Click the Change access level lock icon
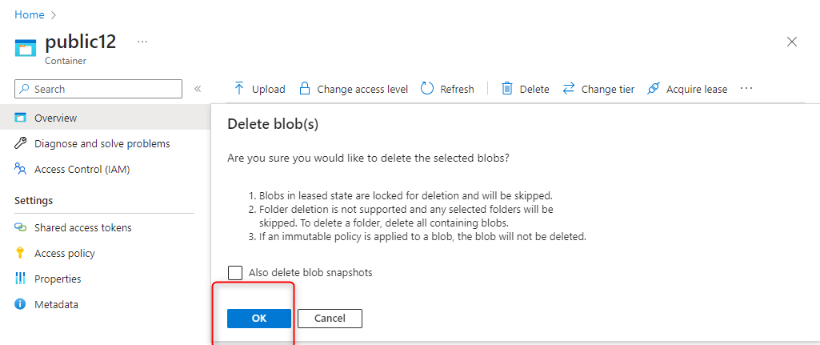 pyautogui.click(x=304, y=89)
